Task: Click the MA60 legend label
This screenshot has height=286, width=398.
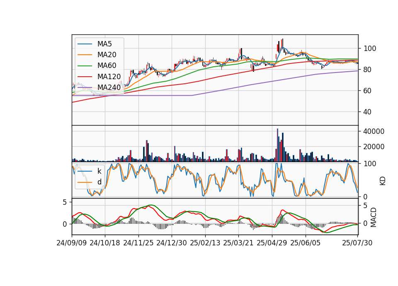Action: click(x=107, y=66)
